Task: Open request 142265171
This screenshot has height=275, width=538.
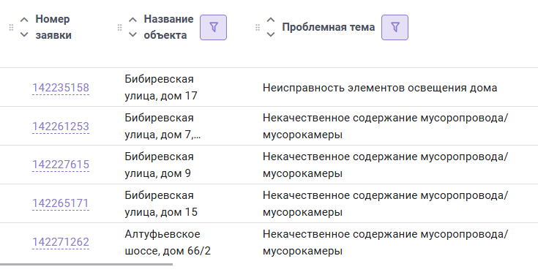Action: 61,203
